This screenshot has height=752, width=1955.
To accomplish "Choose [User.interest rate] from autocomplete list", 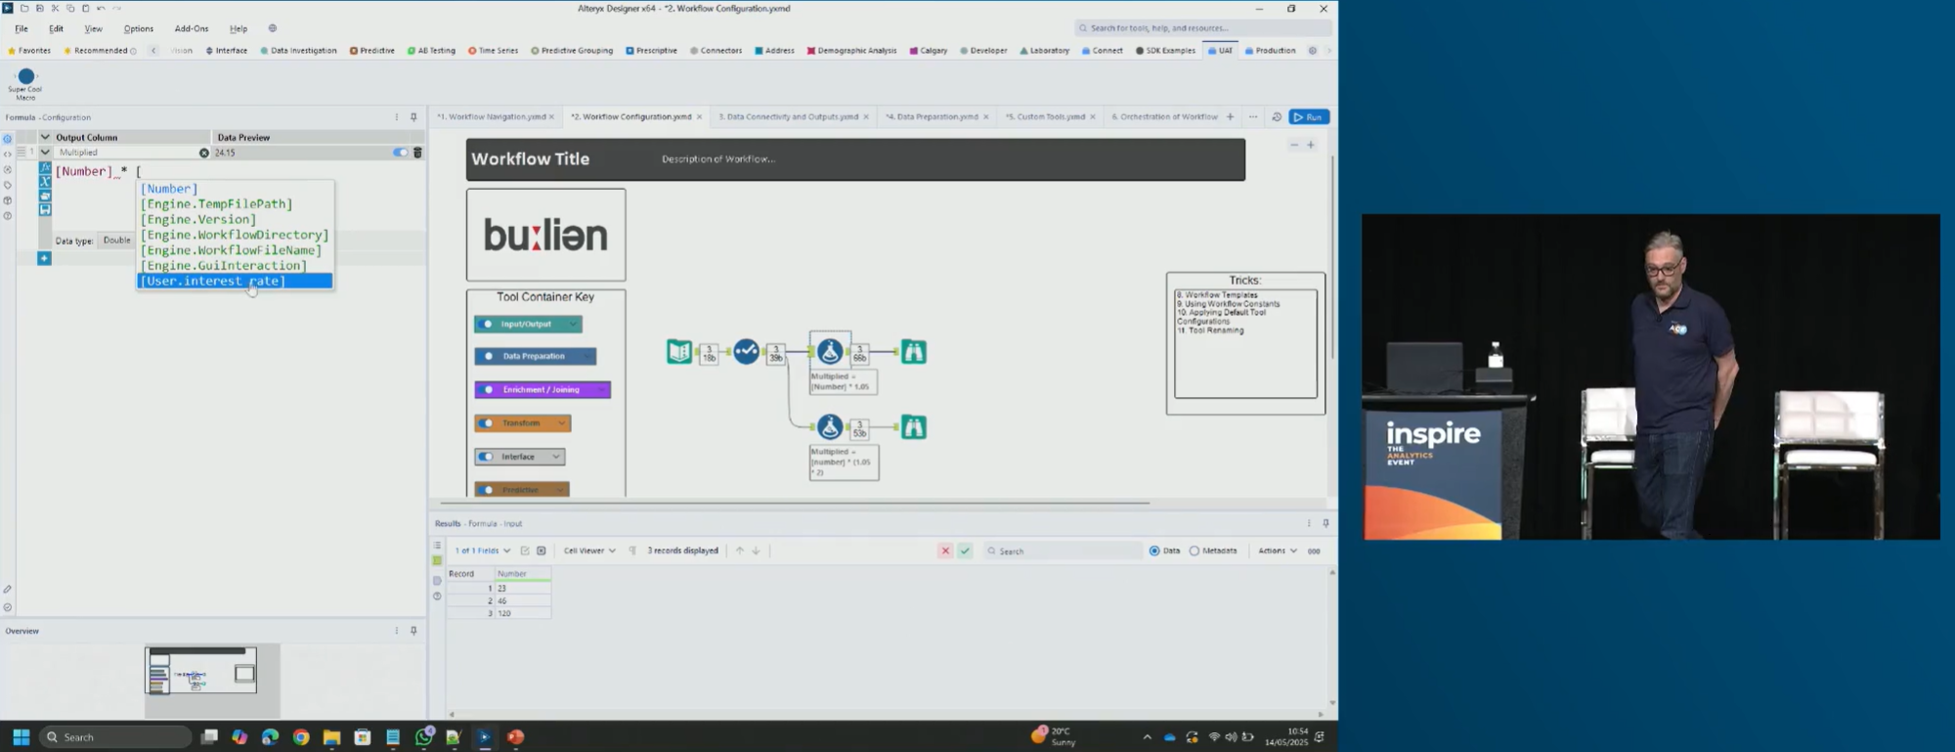I will pos(235,281).
